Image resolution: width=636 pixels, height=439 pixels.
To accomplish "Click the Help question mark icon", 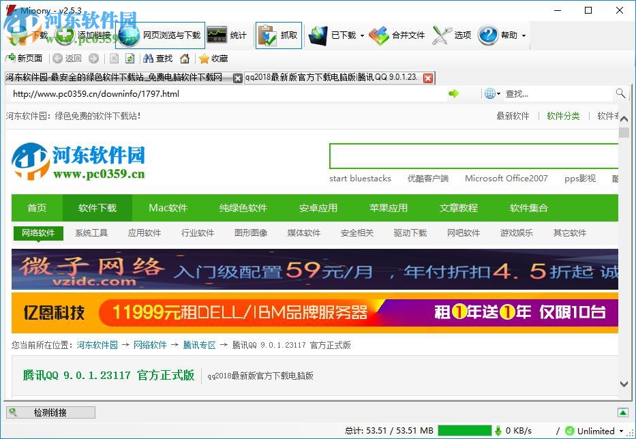I will (488, 34).
